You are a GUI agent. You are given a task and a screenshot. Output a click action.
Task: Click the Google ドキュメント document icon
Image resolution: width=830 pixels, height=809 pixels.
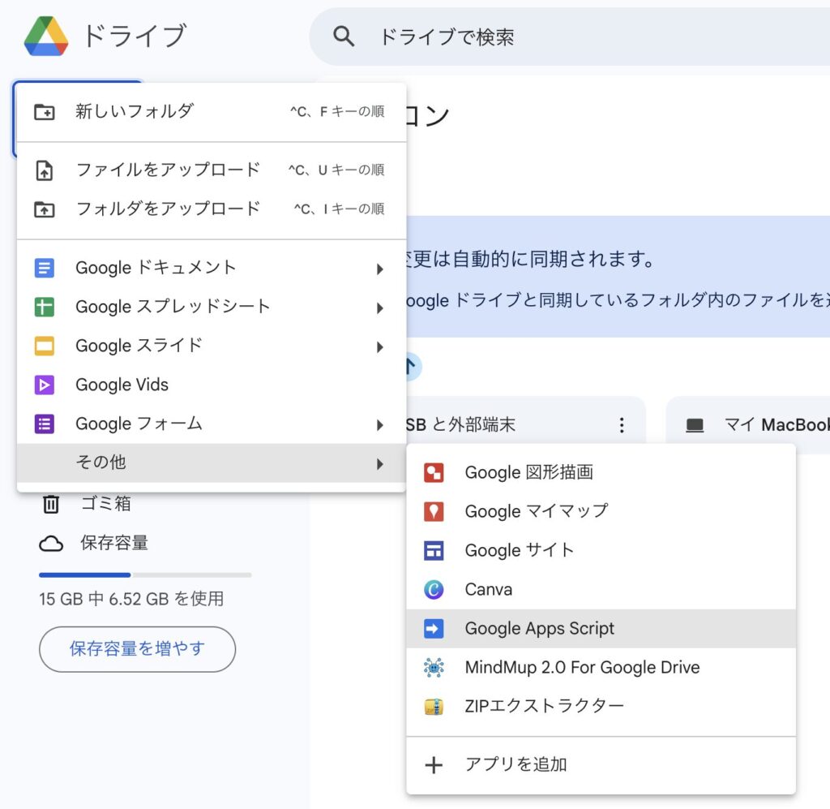(45, 268)
